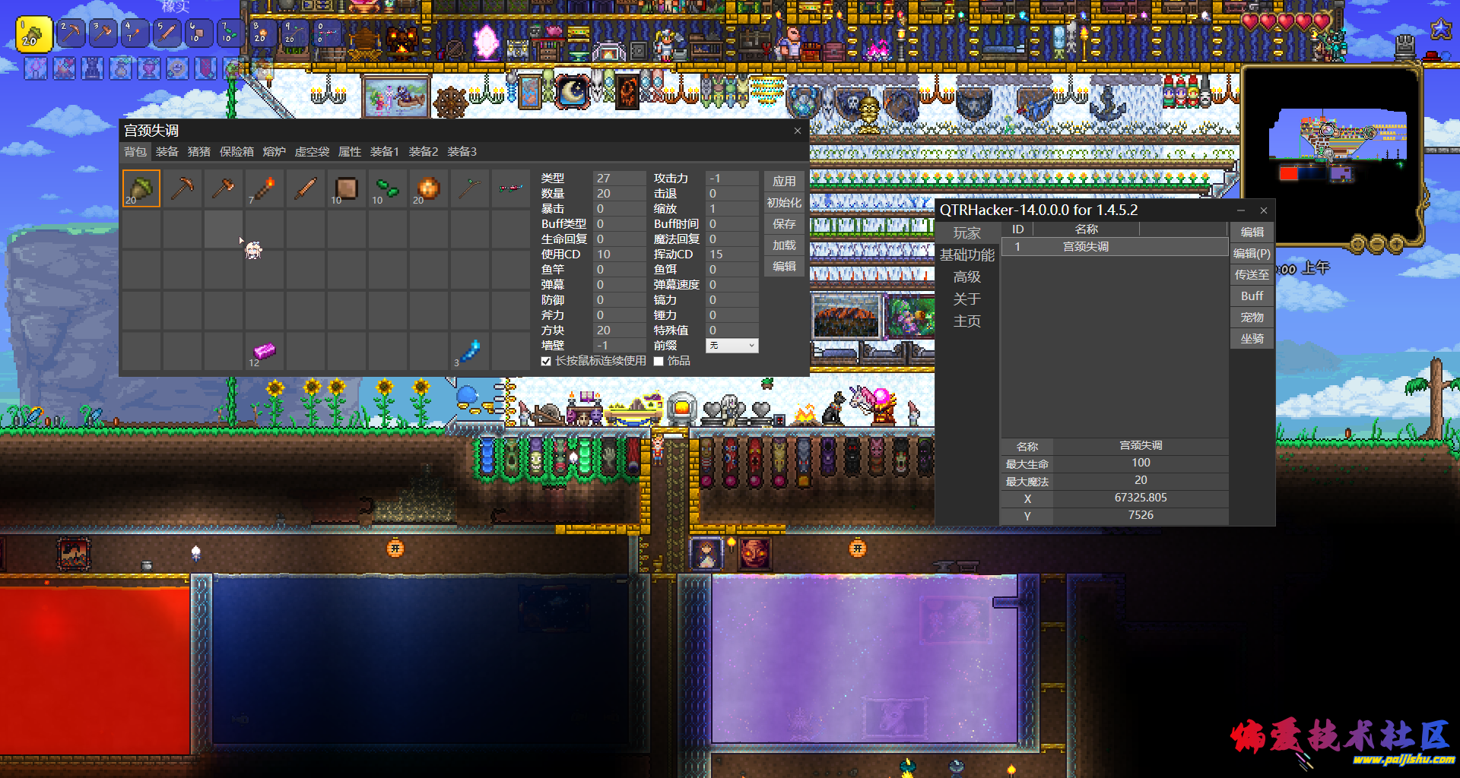1460x778 pixels.
Task: Select the copper shortsword inventory slot
Action: pos(306,188)
